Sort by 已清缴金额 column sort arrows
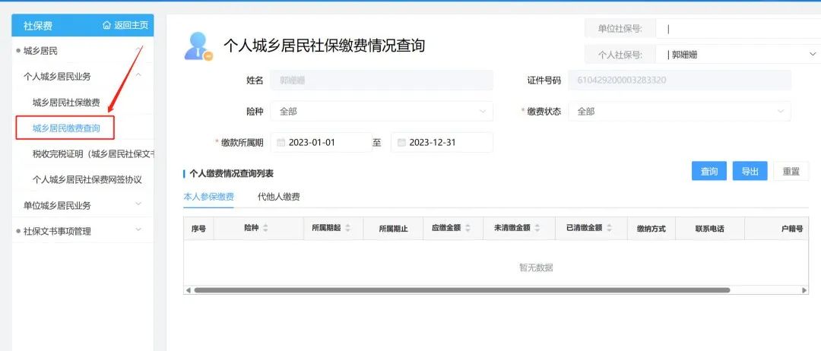 [609, 228]
